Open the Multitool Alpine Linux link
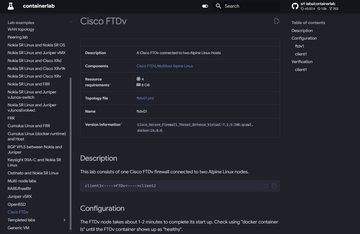360x234 pixels. click(175, 66)
